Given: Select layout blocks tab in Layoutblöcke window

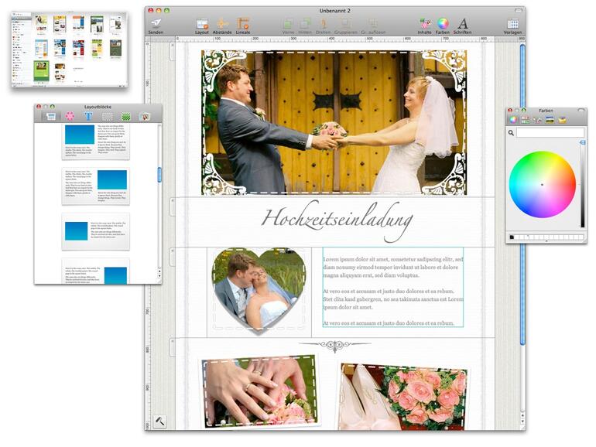Looking at the screenshot, I should (50, 116).
